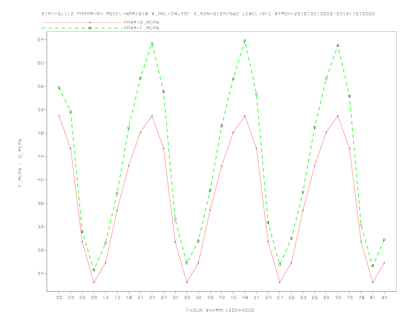Click the x-axis tick label 72

338,298
